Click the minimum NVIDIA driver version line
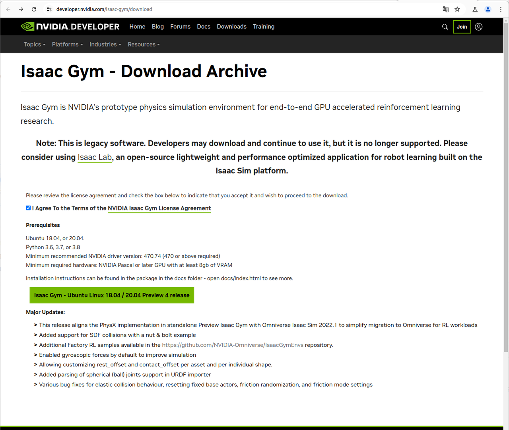 tap(123, 256)
